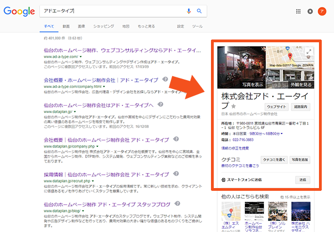Select the すべて tab

click(x=49, y=26)
